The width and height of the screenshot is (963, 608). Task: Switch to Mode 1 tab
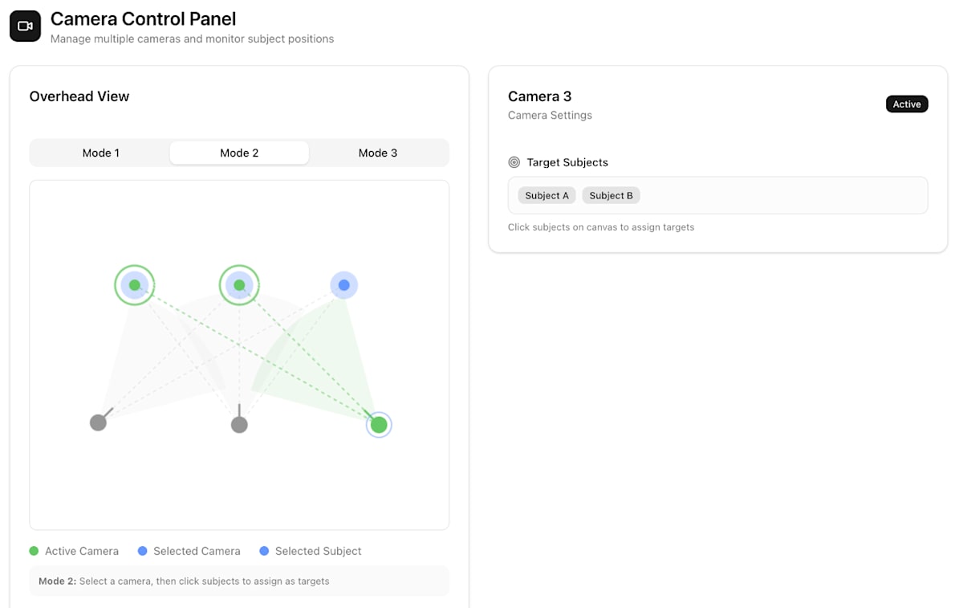click(100, 153)
